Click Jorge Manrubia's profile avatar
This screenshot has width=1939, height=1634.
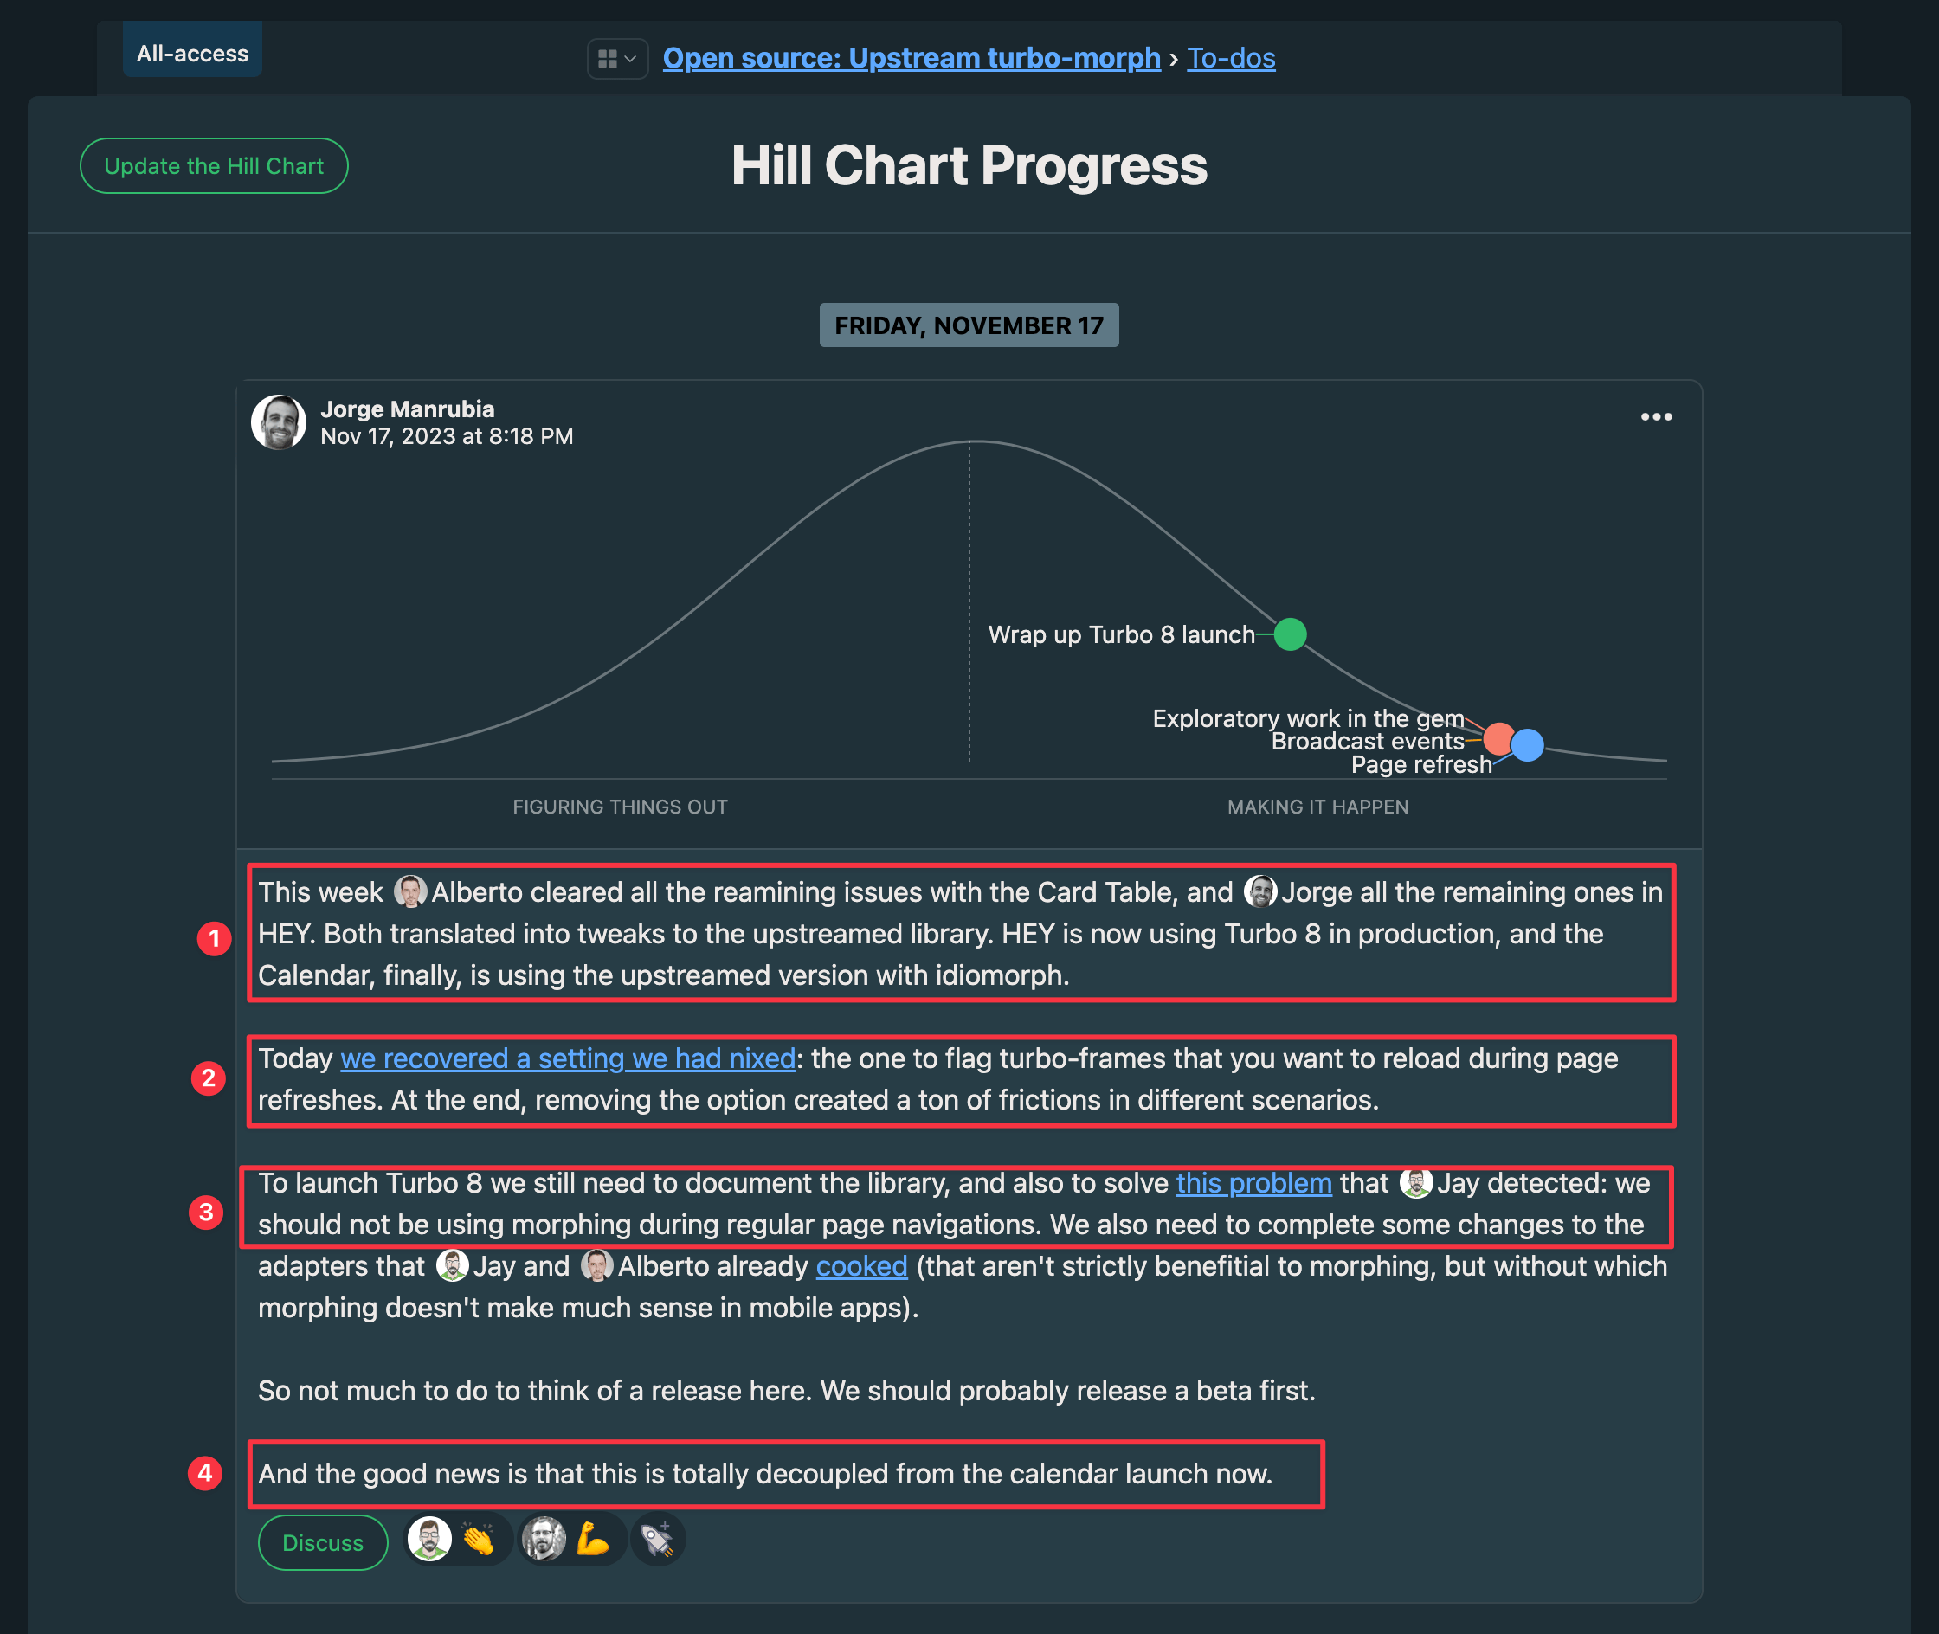point(279,422)
